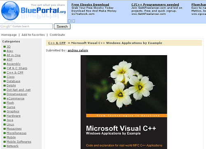
Task: Open the Graphics category
Action: pos(13,112)
